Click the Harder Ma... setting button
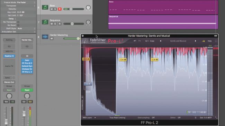Viewport: 225px width, 126px height. click(x=27, y=40)
